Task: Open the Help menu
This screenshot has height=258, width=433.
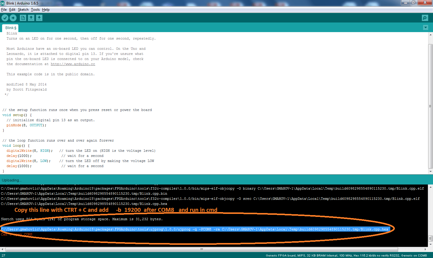Action: 46,10
